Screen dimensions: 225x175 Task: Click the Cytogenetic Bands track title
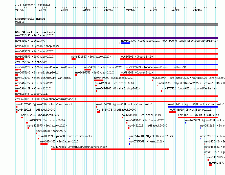pyautogui.click(x=30, y=19)
